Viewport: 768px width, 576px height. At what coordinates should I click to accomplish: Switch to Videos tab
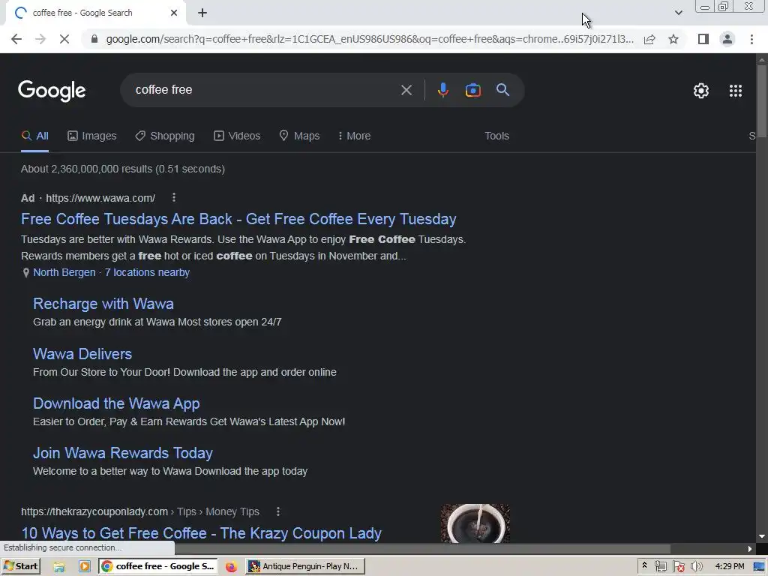point(237,136)
